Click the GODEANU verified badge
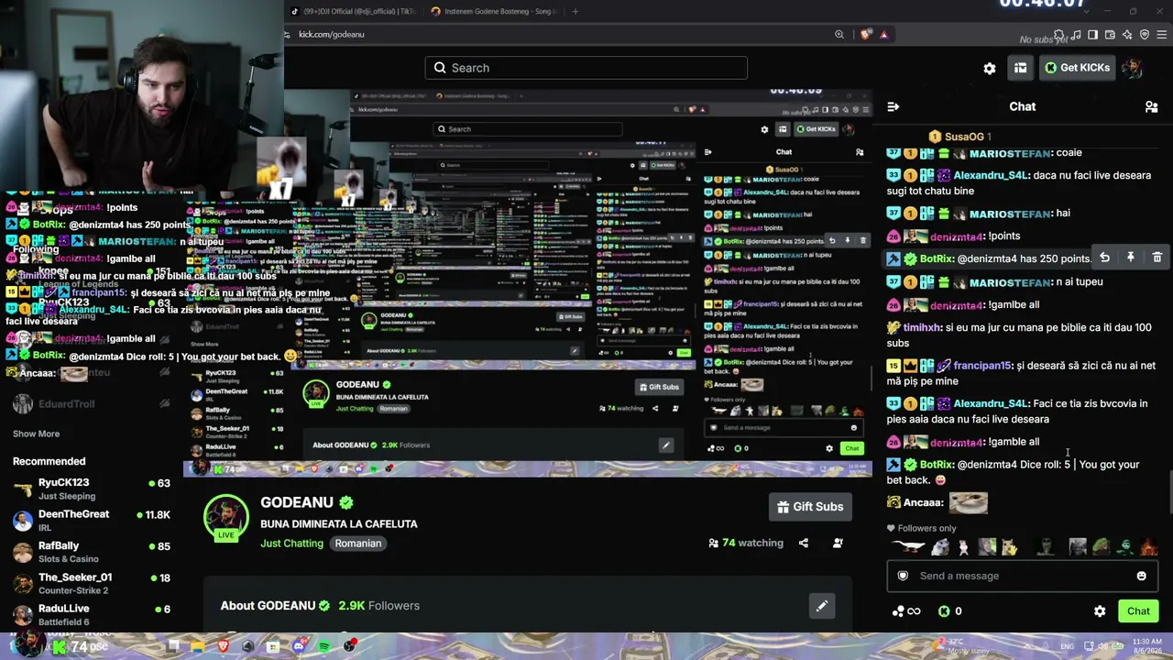Viewport: 1173px width, 660px height. coord(346,502)
